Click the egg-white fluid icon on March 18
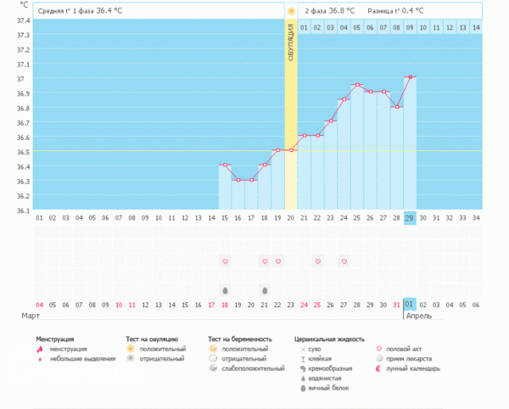The height and width of the screenshot is (409, 509). (x=225, y=289)
